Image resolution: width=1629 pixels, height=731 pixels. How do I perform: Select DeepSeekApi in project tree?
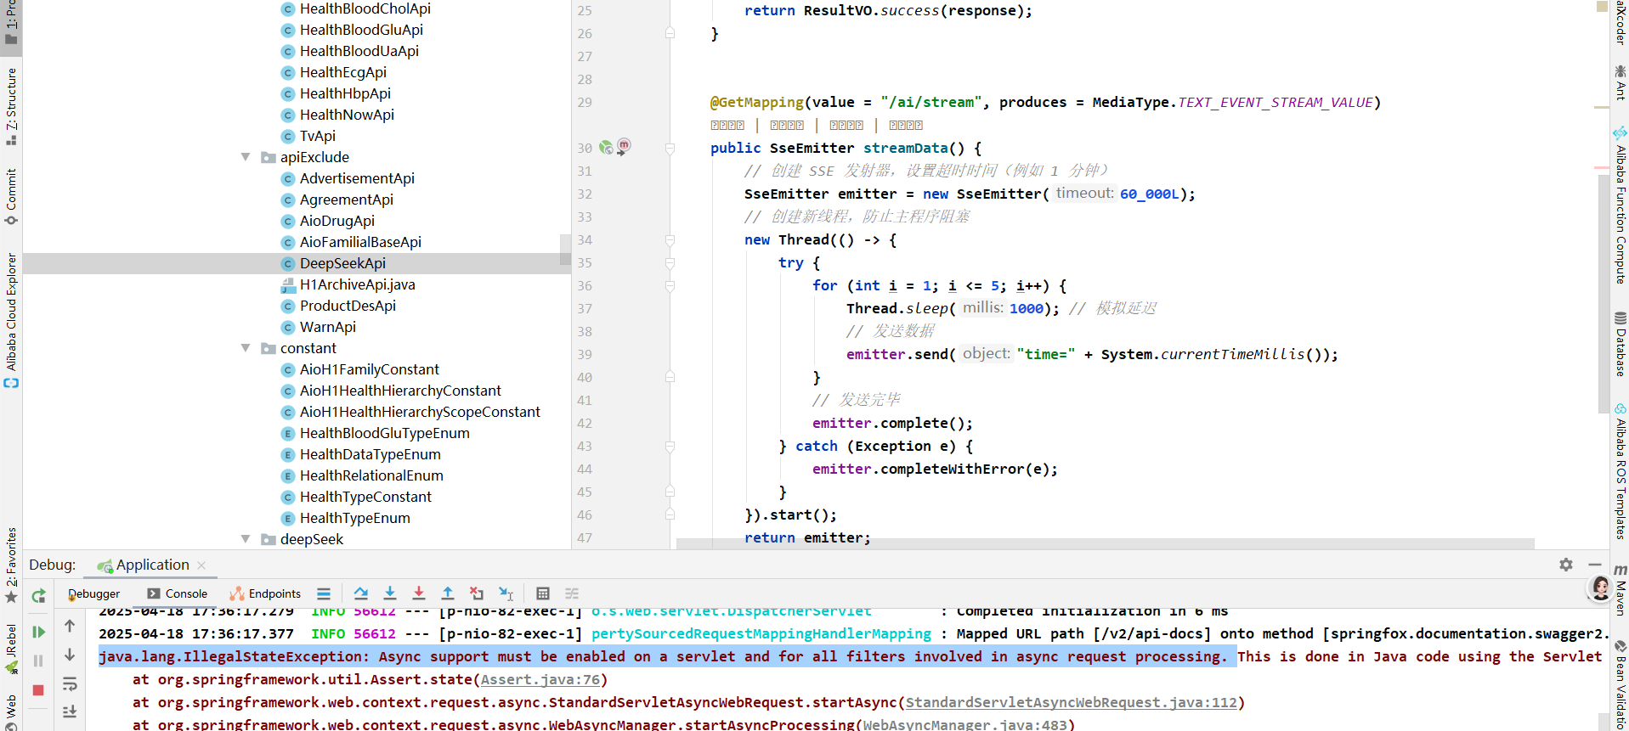click(342, 263)
